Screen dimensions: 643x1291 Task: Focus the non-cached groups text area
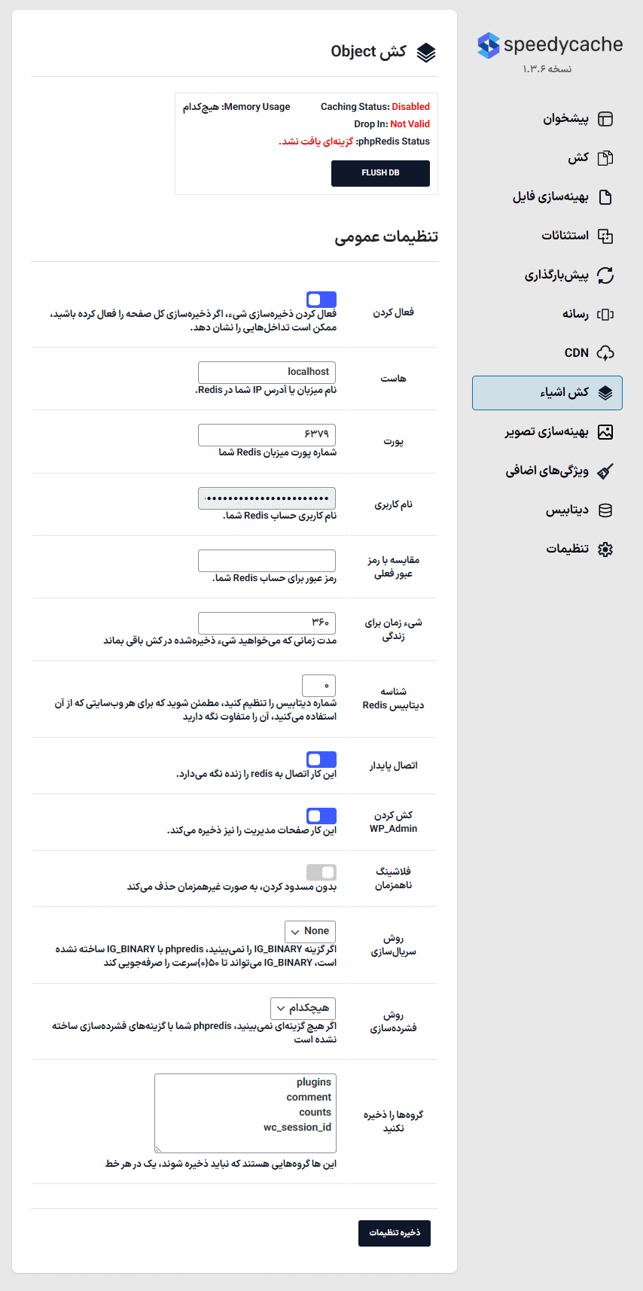coord(245,1113)
